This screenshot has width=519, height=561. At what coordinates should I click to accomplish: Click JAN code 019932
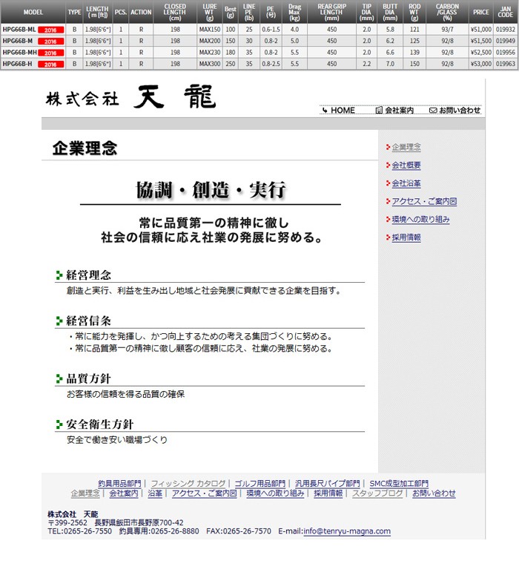[x=506, y=30]
